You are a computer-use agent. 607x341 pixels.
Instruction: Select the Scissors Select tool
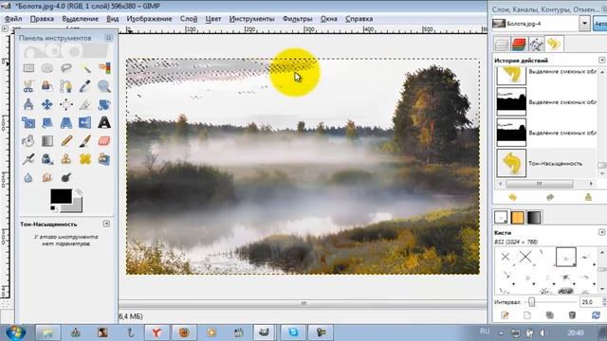pyautogui.click(x=28, y=86)
